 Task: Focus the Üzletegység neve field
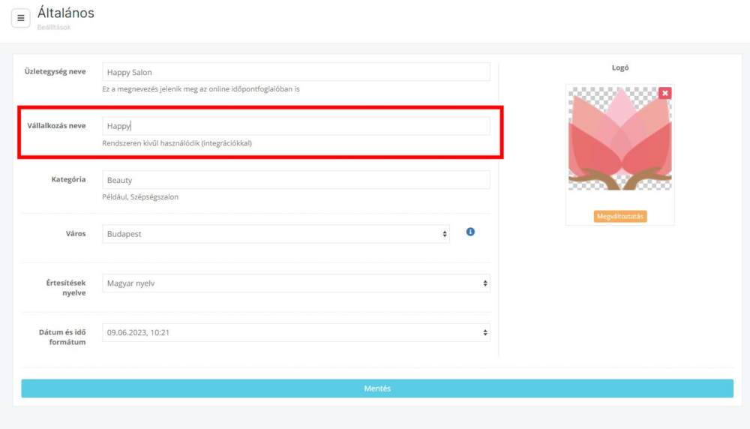[296, 72]
